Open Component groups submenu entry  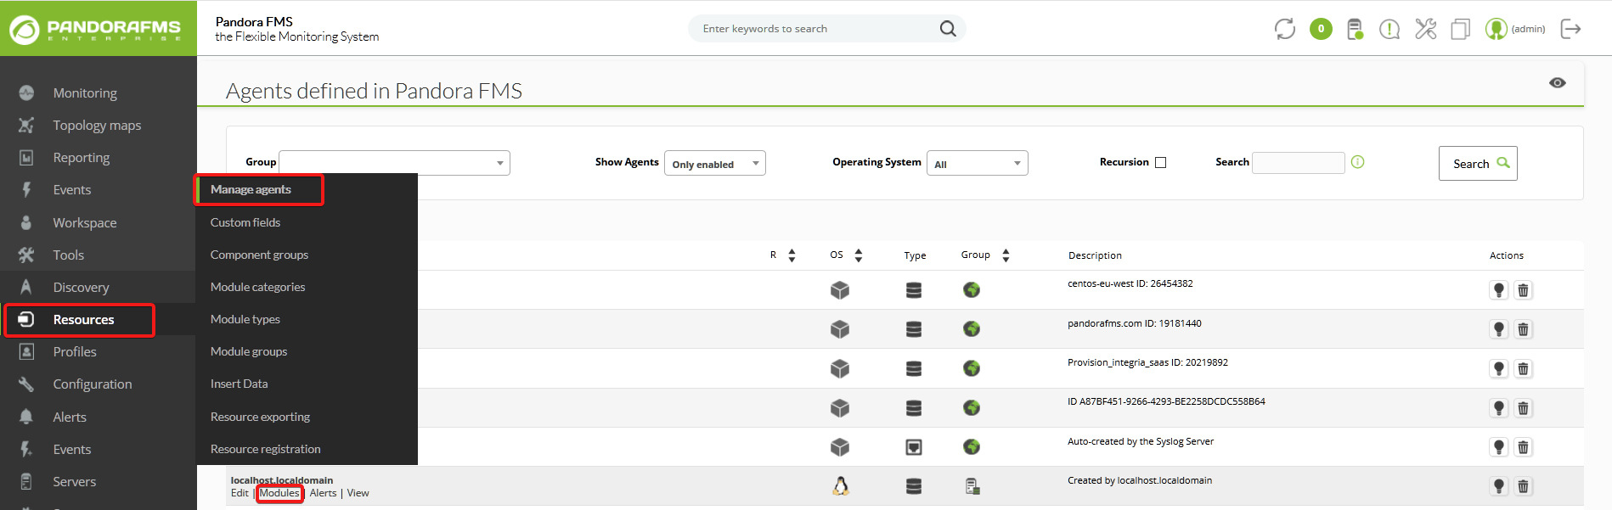click(259, 255)
